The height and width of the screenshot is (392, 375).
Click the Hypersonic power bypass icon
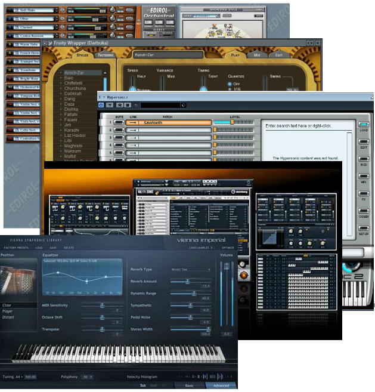101,105
